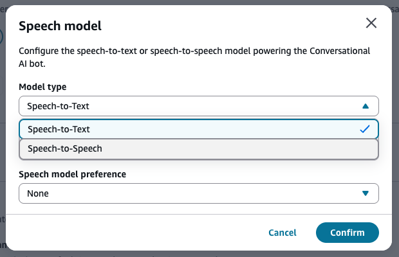The image size is (399, 257).
Task: Close the Speech model dialog
Action: 371,24
